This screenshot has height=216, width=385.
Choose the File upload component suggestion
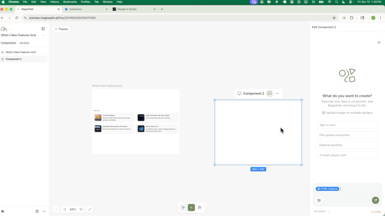347,135
